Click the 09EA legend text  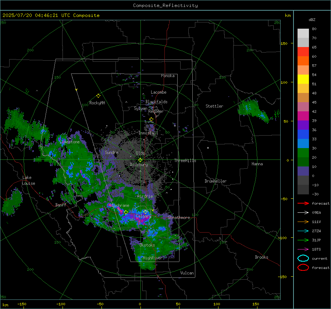click(x=316, y=213)
